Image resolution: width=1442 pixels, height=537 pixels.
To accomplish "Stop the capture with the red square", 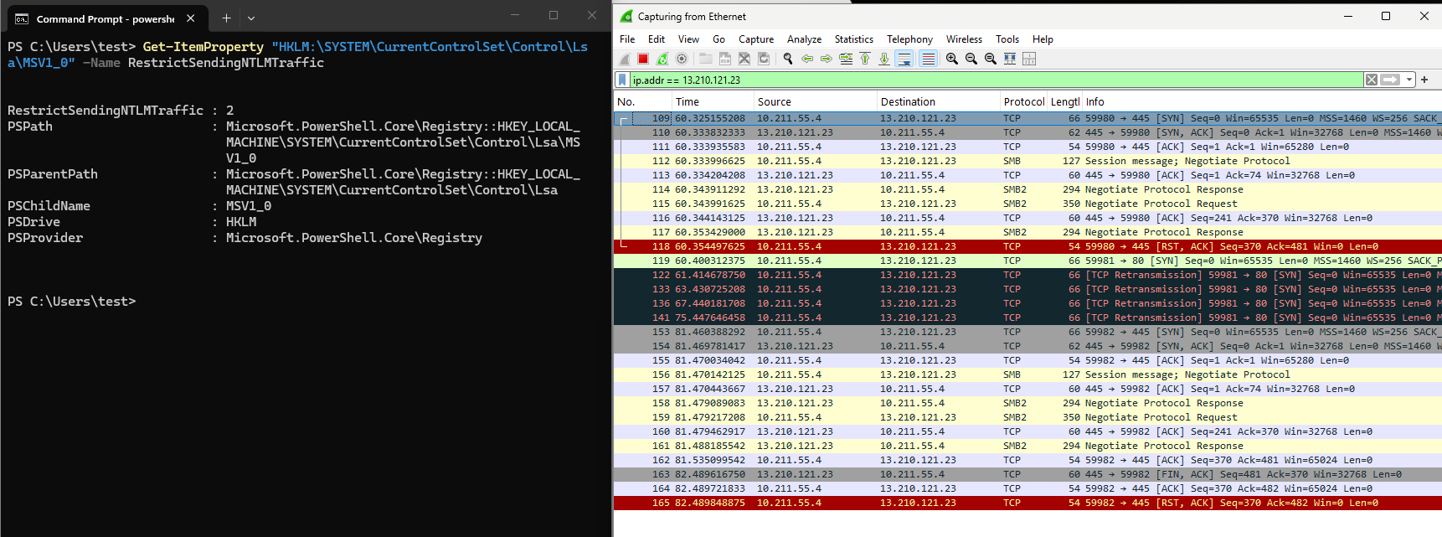I will 643,59.
